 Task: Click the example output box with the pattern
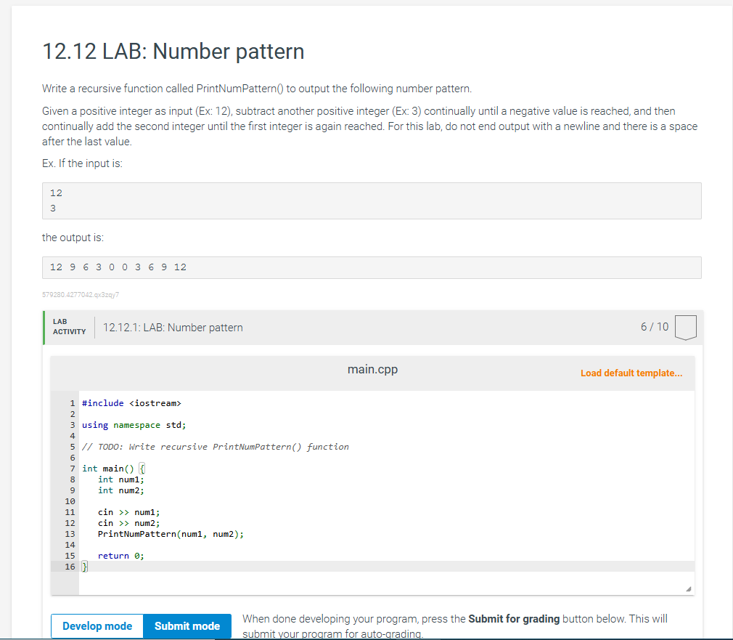(x=372, y=267)
